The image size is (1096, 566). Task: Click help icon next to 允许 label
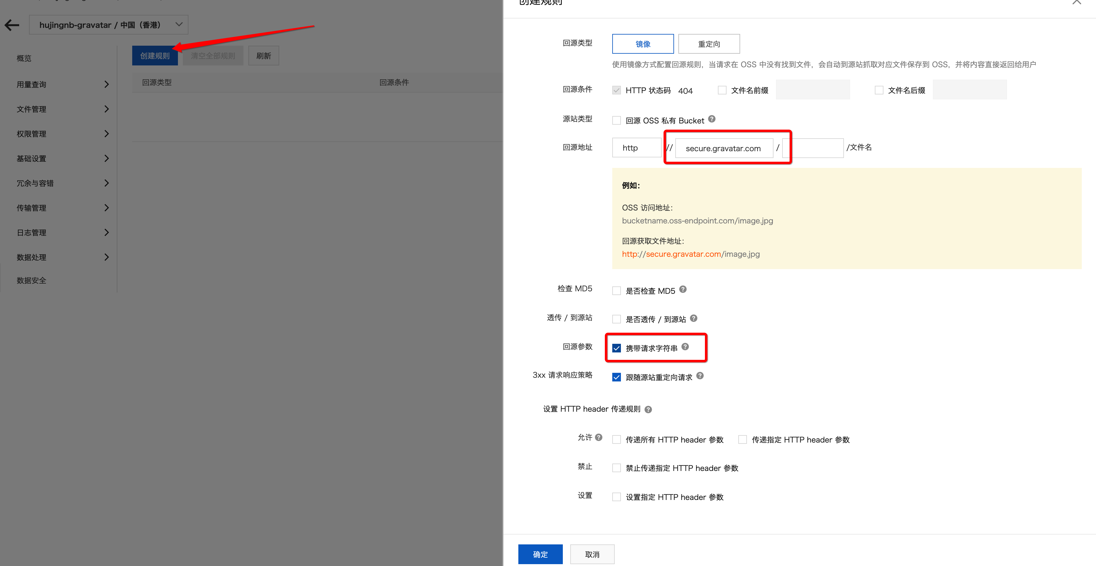tap(599, 437)
